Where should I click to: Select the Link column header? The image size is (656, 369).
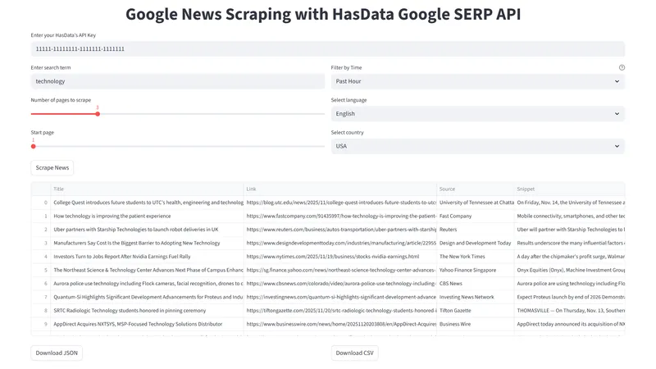tap(339, 189)
